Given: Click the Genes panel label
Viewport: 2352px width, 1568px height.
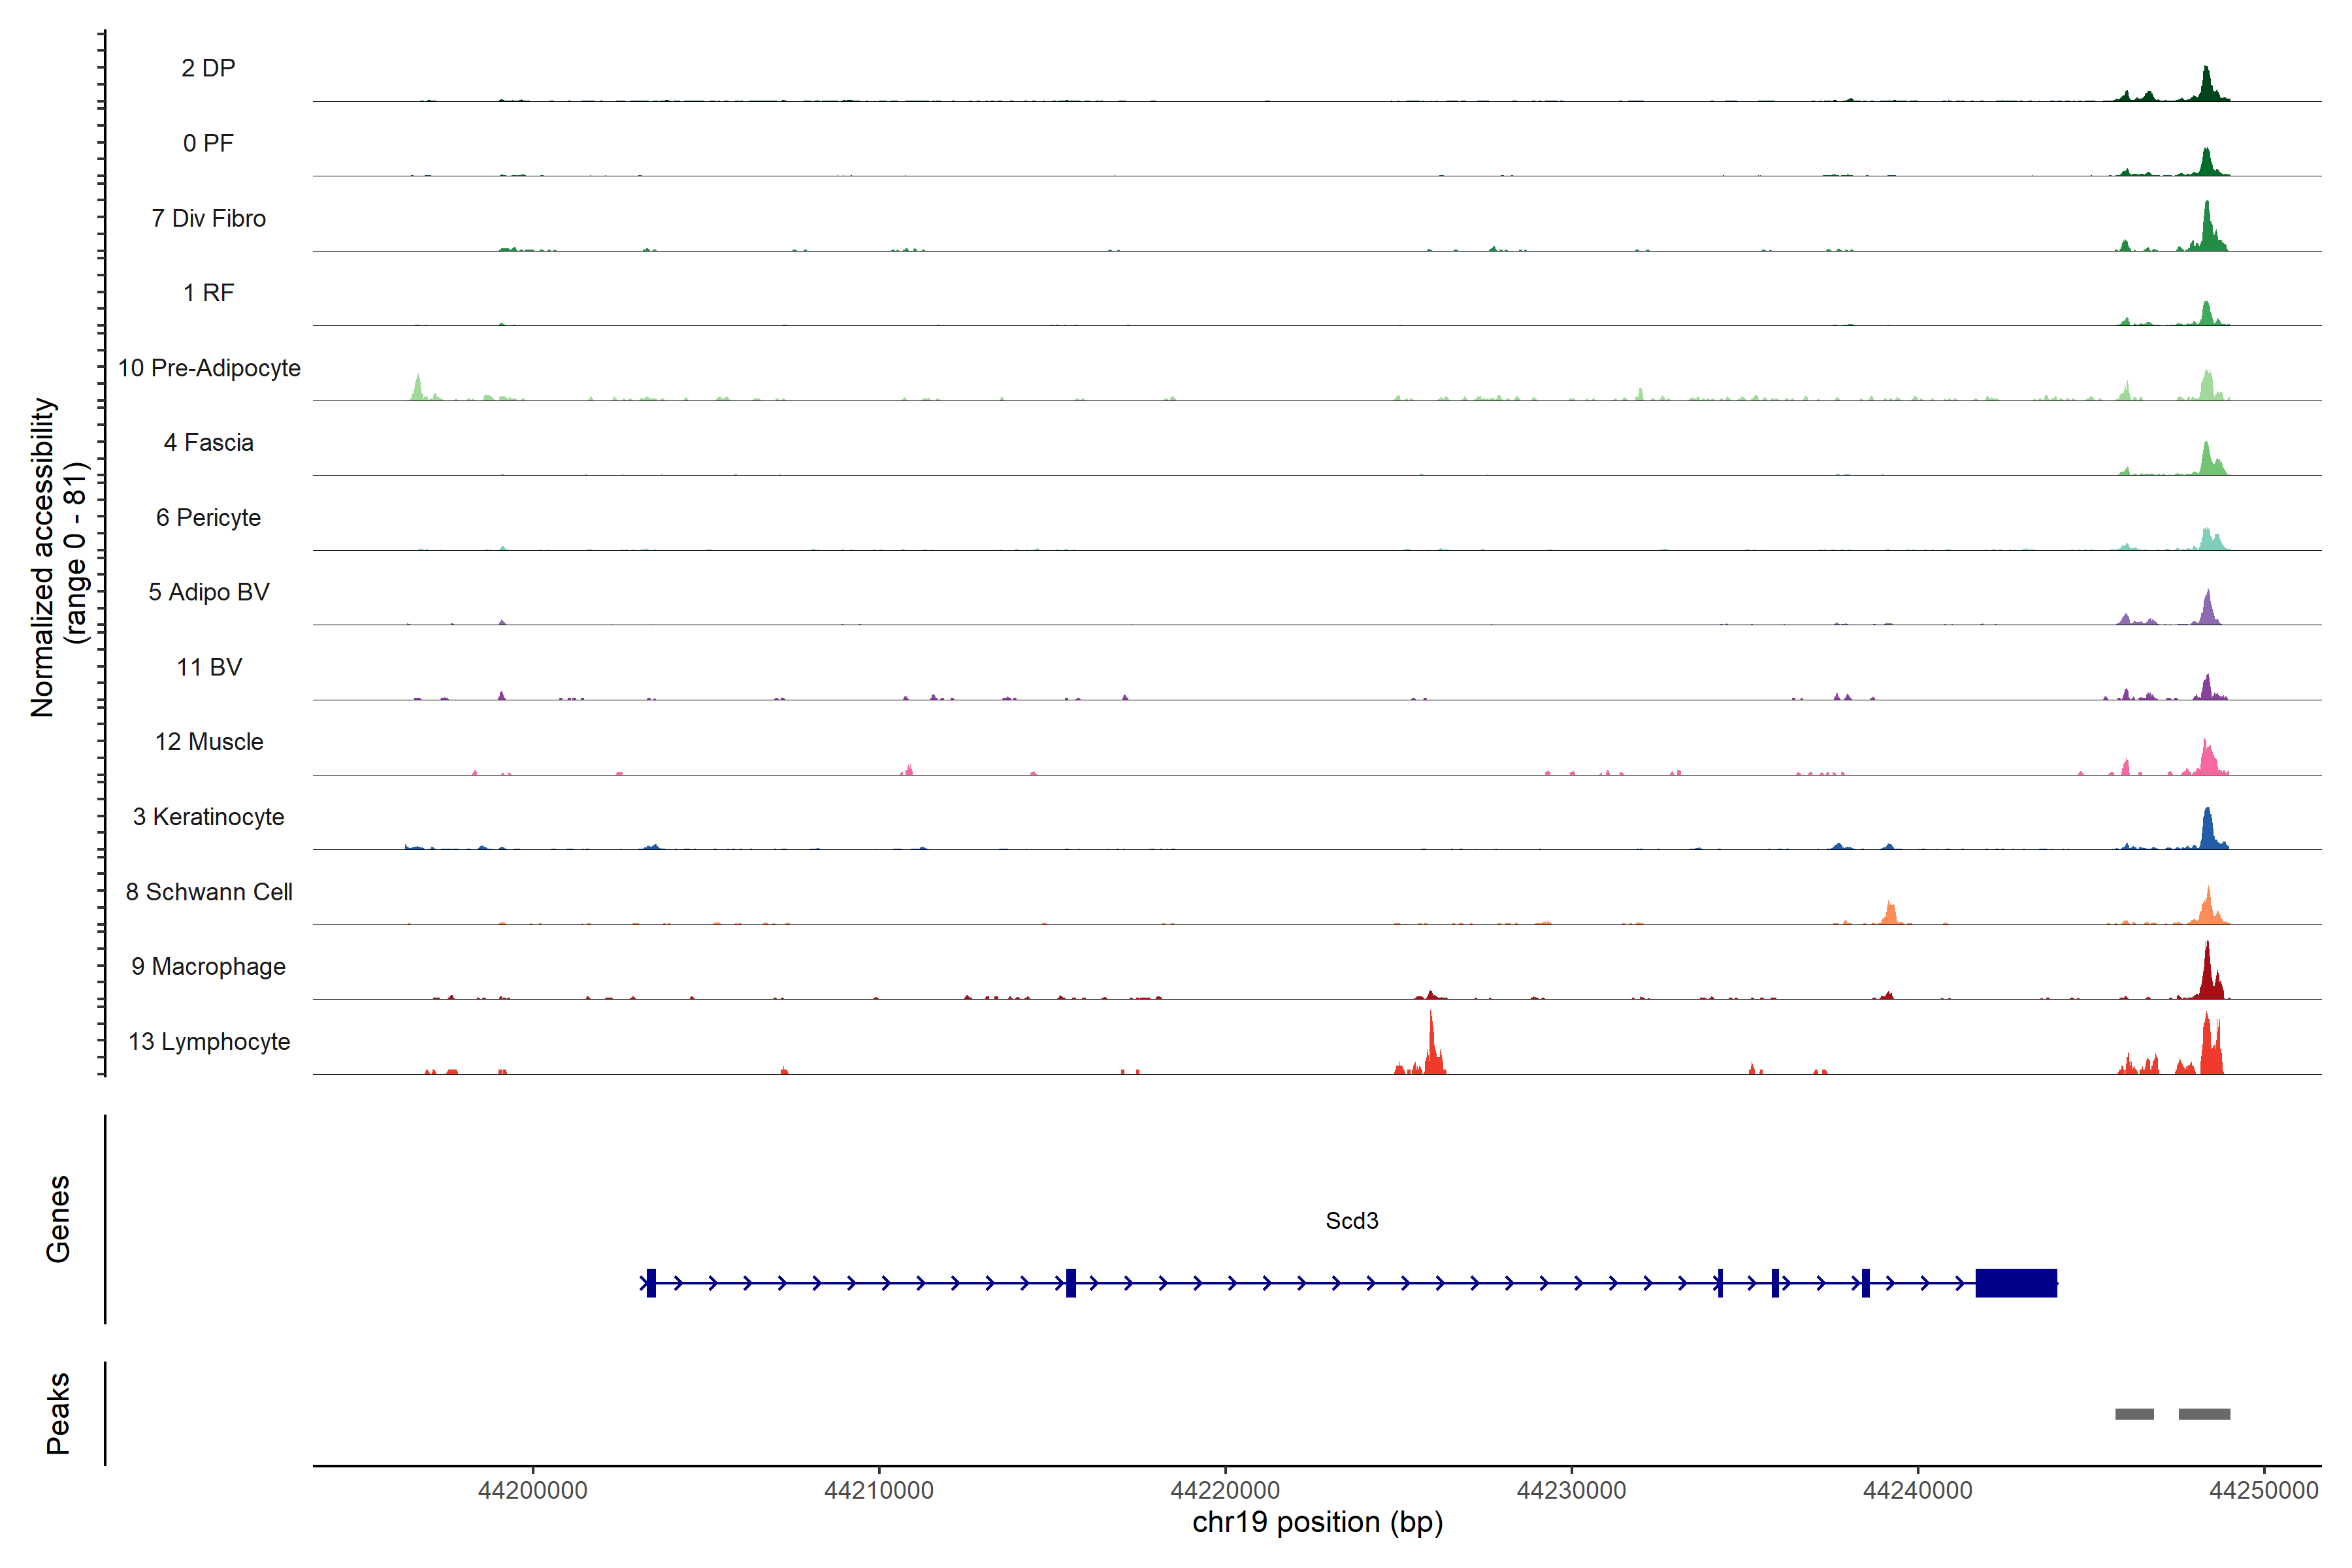Looking at the screenshot, I should (x=58, y=1218).
